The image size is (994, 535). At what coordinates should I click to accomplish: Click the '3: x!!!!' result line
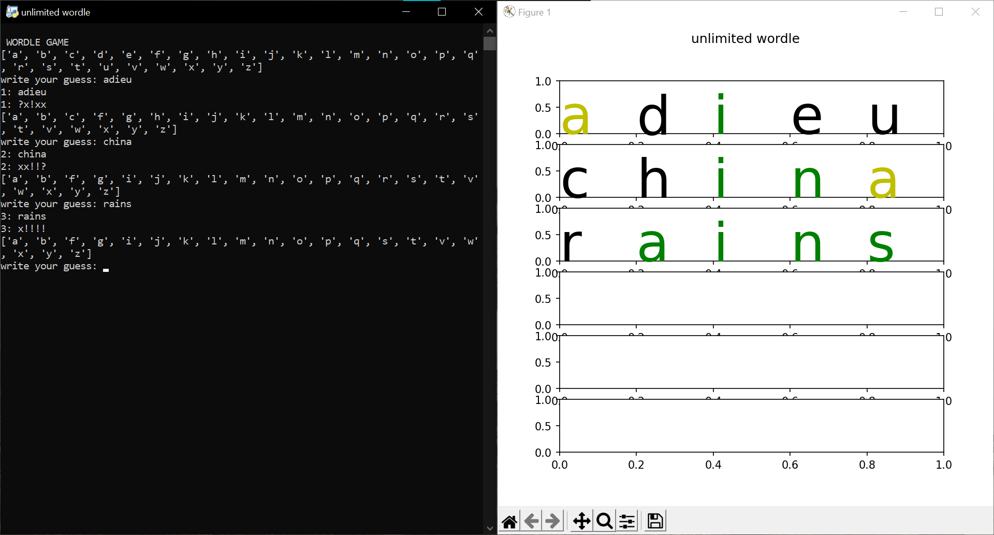pos(23,229)
